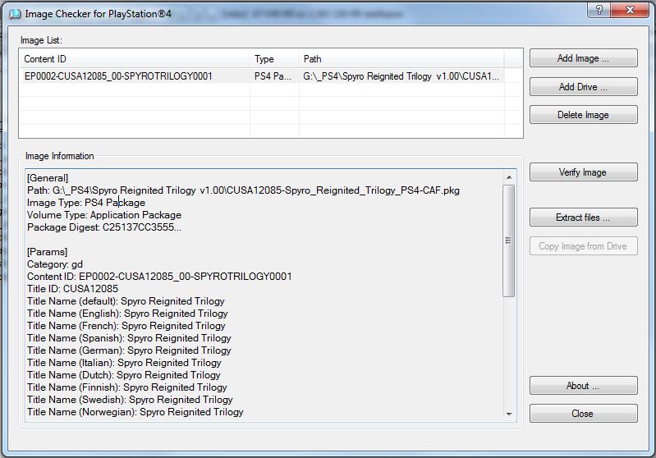The height and width of the screenshot is (458, 656).
Task: Open the Add Drive dialog
Action: coord(583,86)
